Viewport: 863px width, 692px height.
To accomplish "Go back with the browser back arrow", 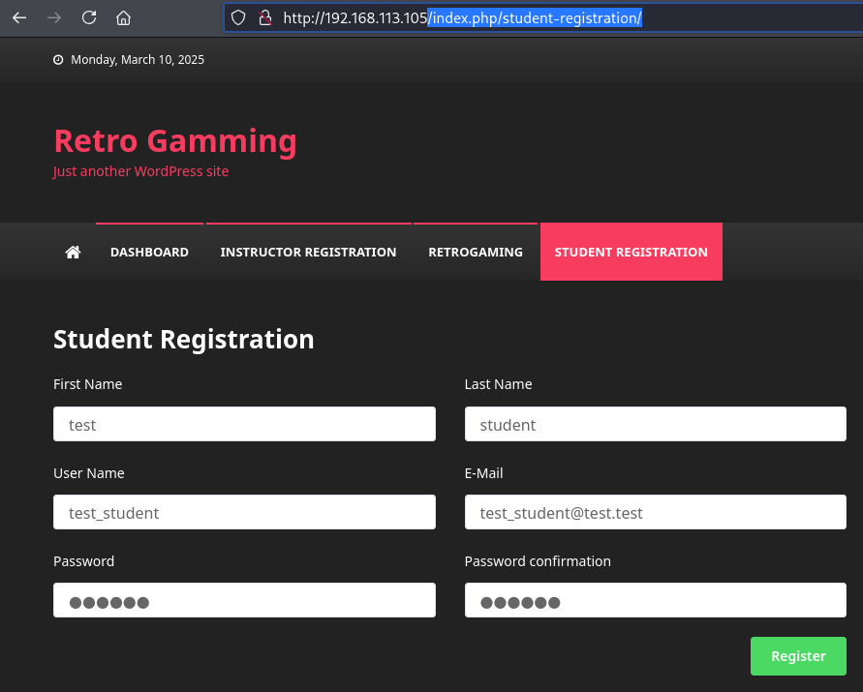I will point(19,17).
